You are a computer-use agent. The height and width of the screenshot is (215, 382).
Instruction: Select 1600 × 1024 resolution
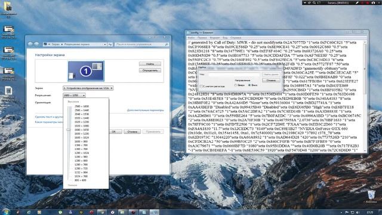pos(82,137)
